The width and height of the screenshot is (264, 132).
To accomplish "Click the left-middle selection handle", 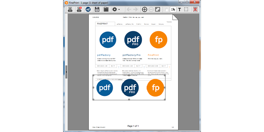I will pos(93,88).
